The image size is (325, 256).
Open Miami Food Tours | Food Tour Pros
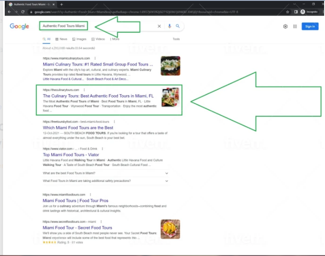75,200
